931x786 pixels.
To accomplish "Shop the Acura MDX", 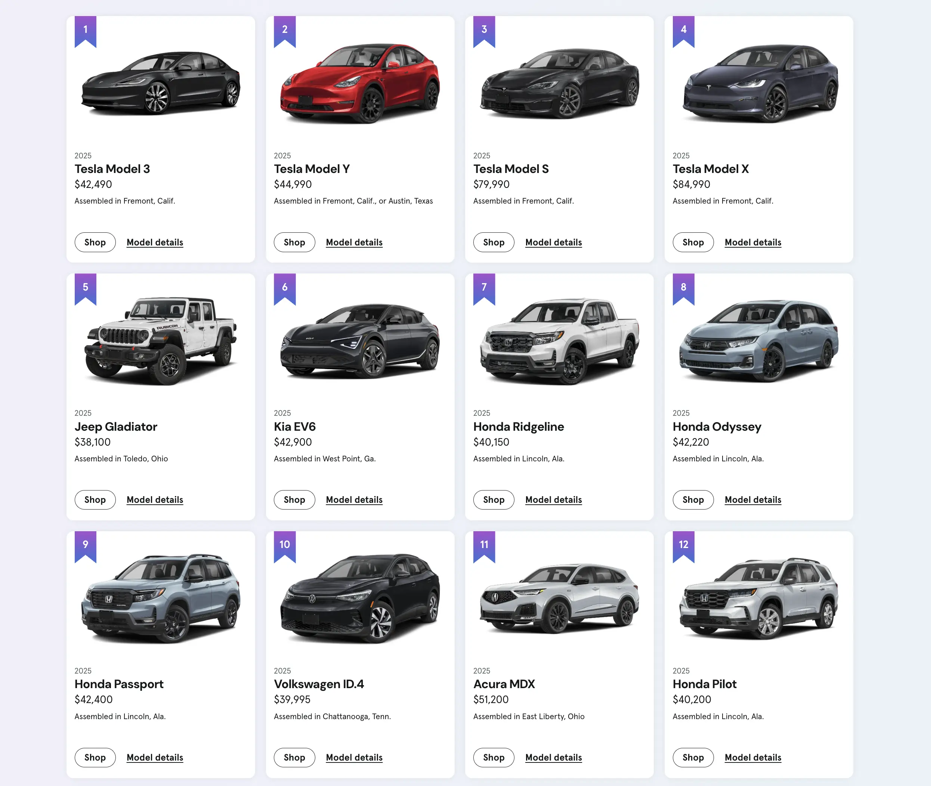I will coord(494,758).
